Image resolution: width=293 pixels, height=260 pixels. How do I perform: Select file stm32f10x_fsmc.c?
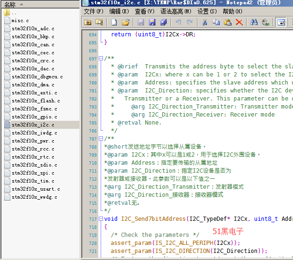pyautogui.click(x=34, y=109)
